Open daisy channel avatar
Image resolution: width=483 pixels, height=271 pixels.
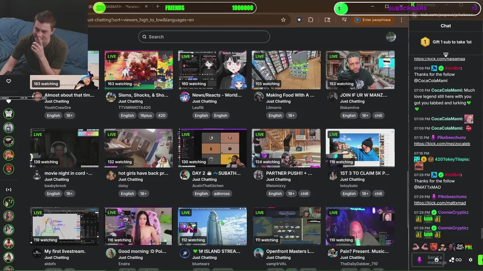tap(111, 175)
